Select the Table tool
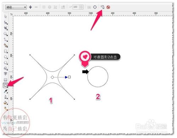 click(6, 80)
